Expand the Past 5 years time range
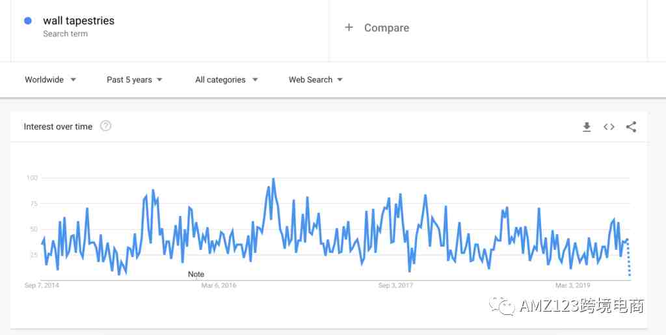666x335 pixels. pyautogui.click(x=135, y=80)
